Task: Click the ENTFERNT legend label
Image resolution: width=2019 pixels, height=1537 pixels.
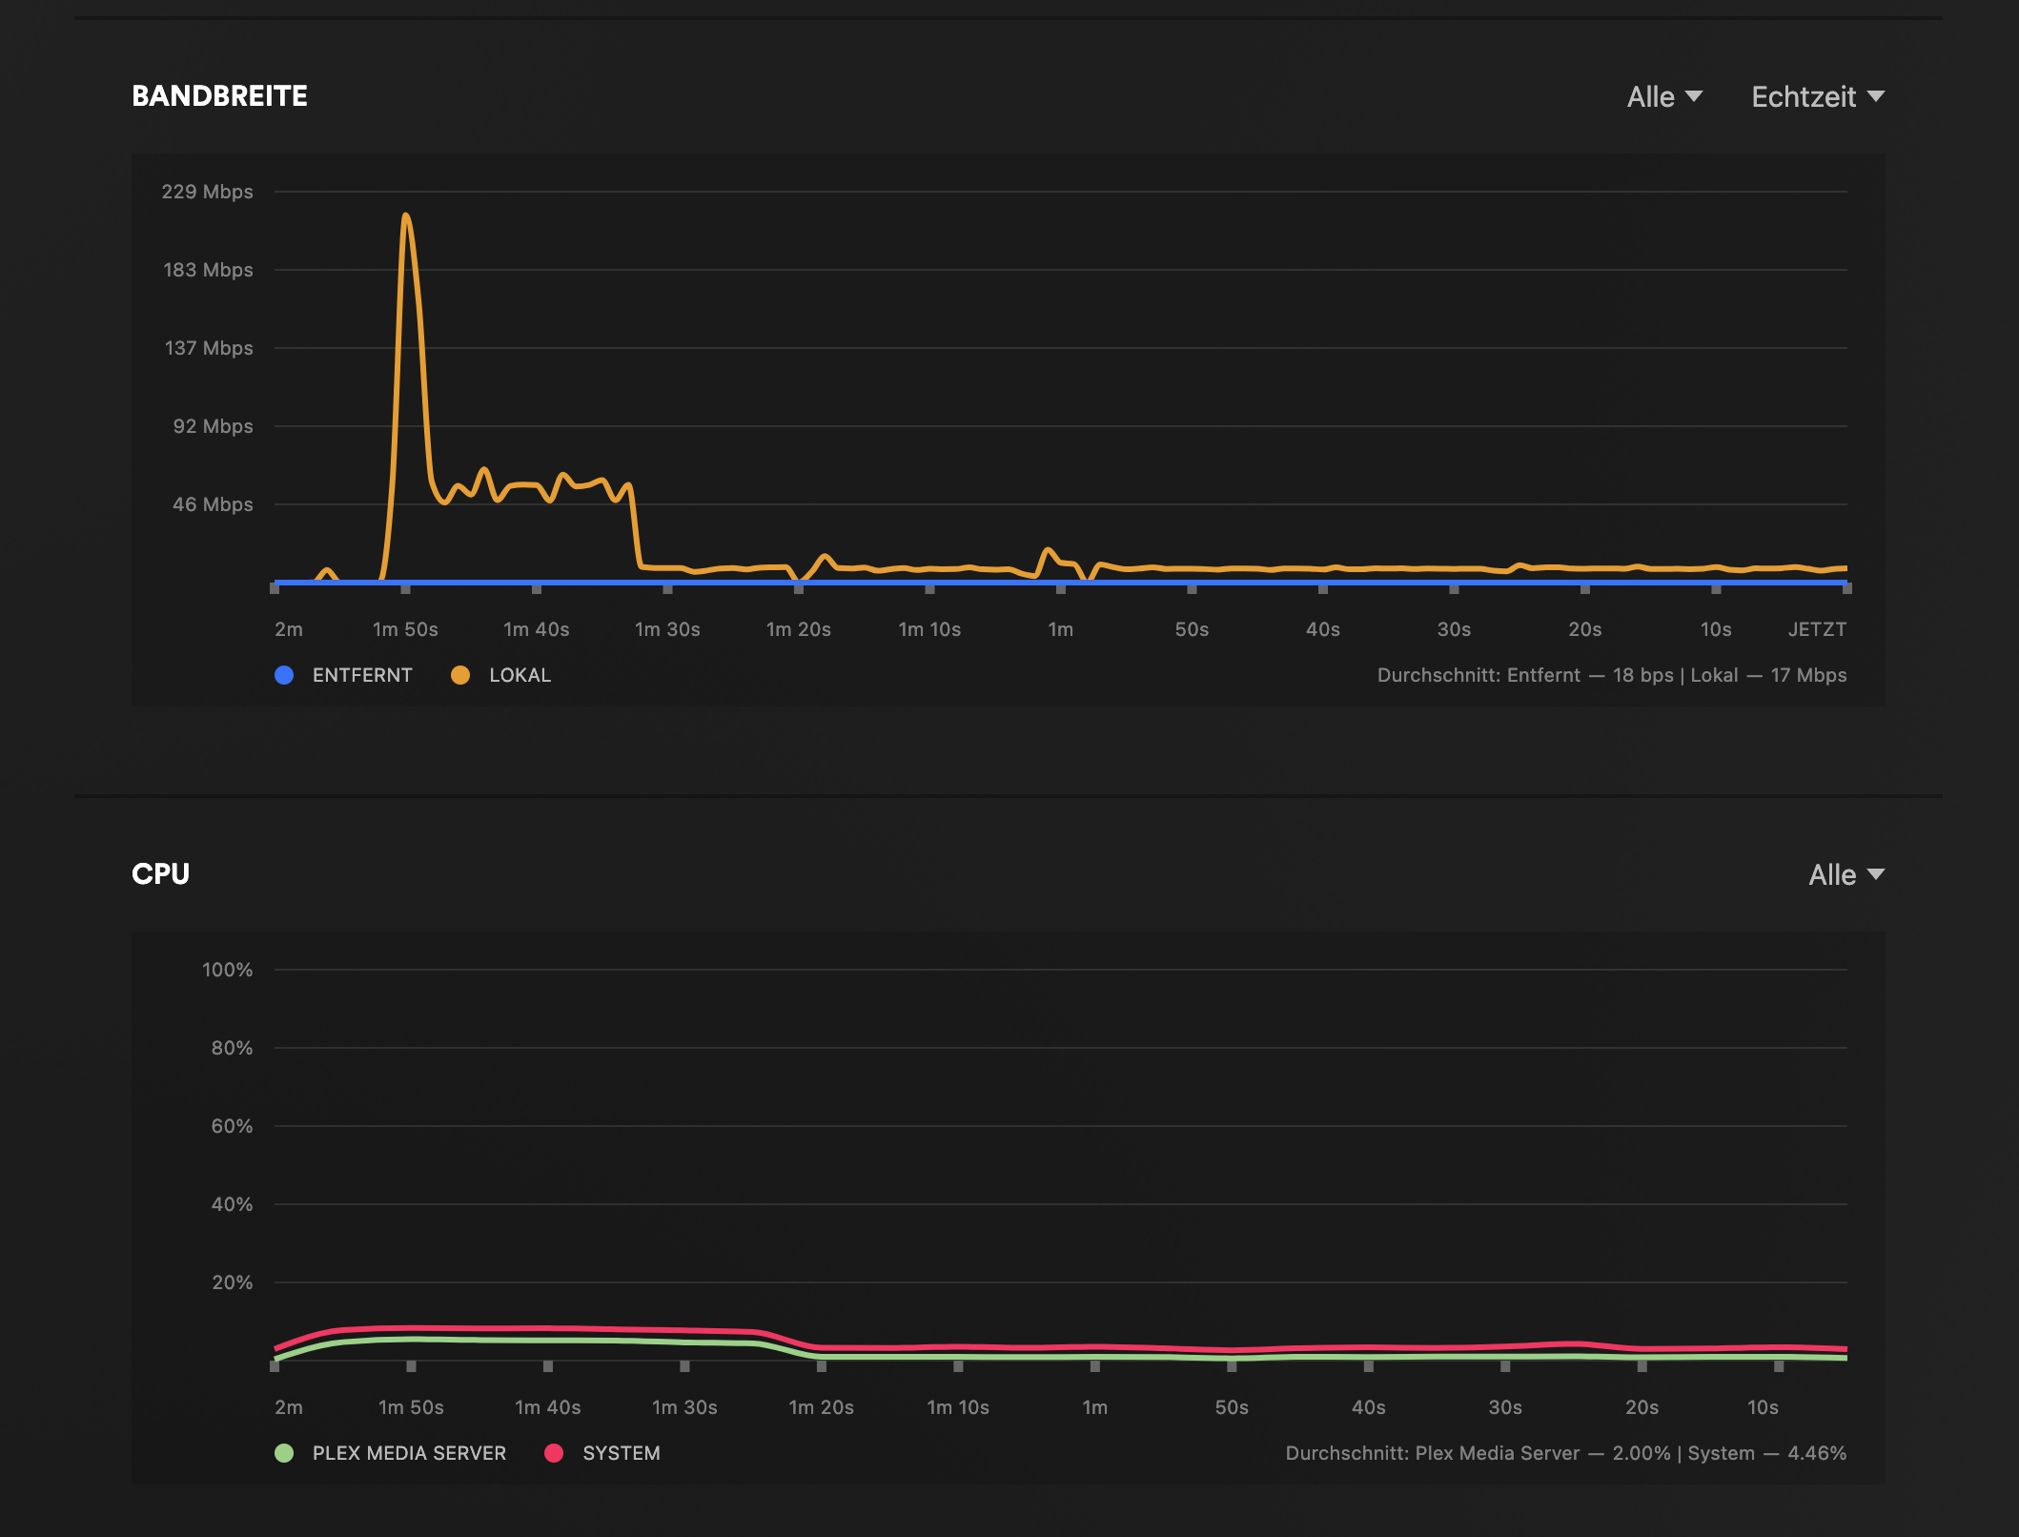Action: pyautogui.click(x=362, y=675)
